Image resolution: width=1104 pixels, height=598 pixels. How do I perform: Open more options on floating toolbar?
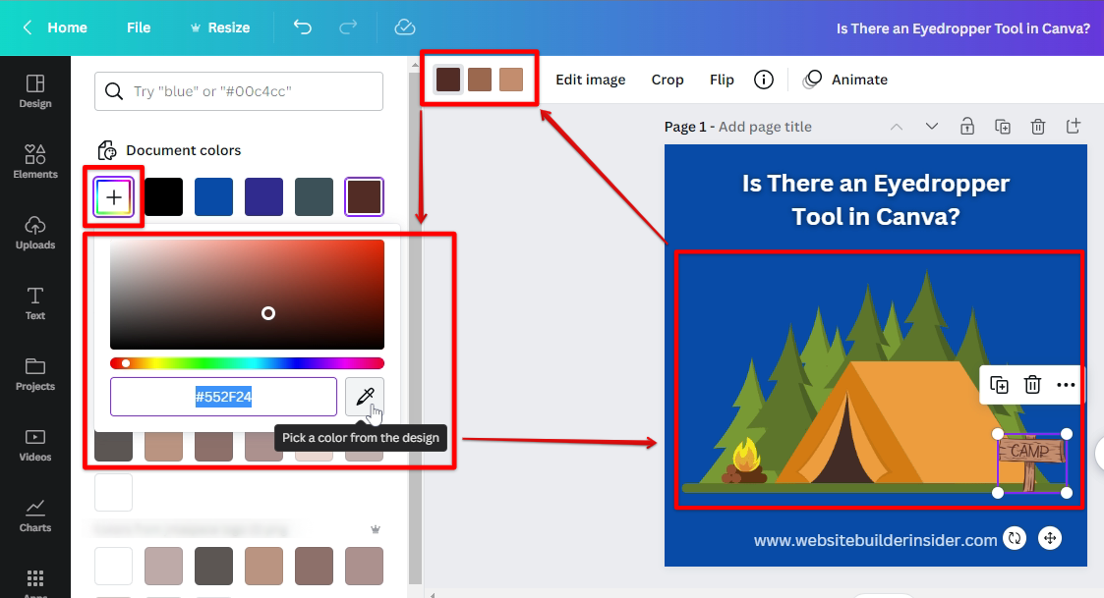1066,385
